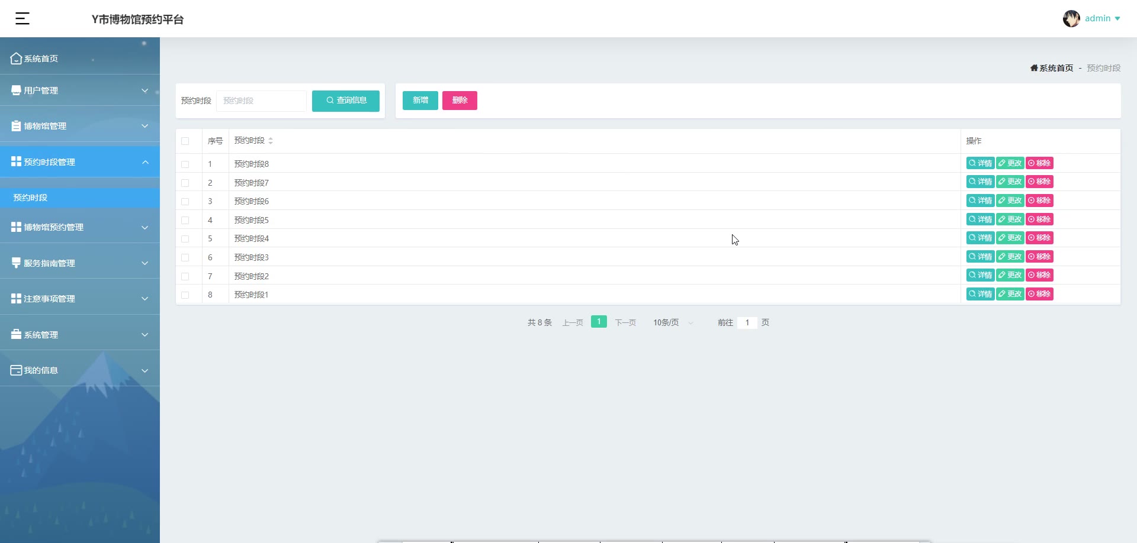The width and height of the screenshot is (1137, 543).
Task: Click 更改 for 预约时段4
Action: (x=1010, y=238)
